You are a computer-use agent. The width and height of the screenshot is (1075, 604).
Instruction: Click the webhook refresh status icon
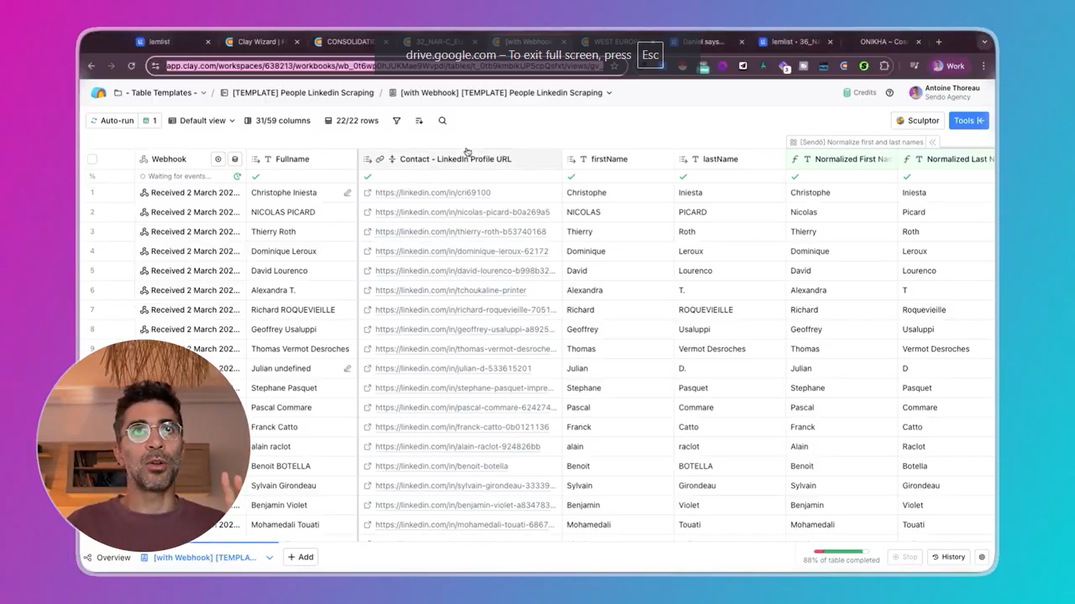click(x=237, y=177)
